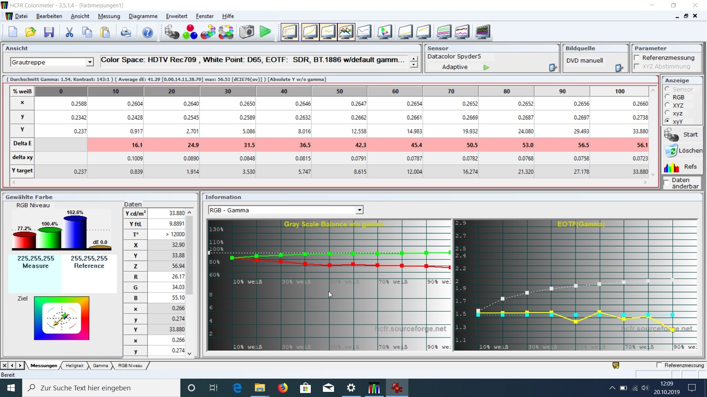707x397 pixels.
Task: Paste with the clipboard icon
Action: 105,32
